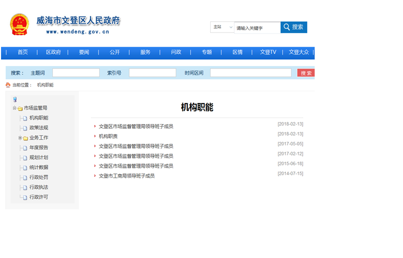Click page icon next to 政策法规
Screen dimensions: 403x258
(x=25, y=128)
